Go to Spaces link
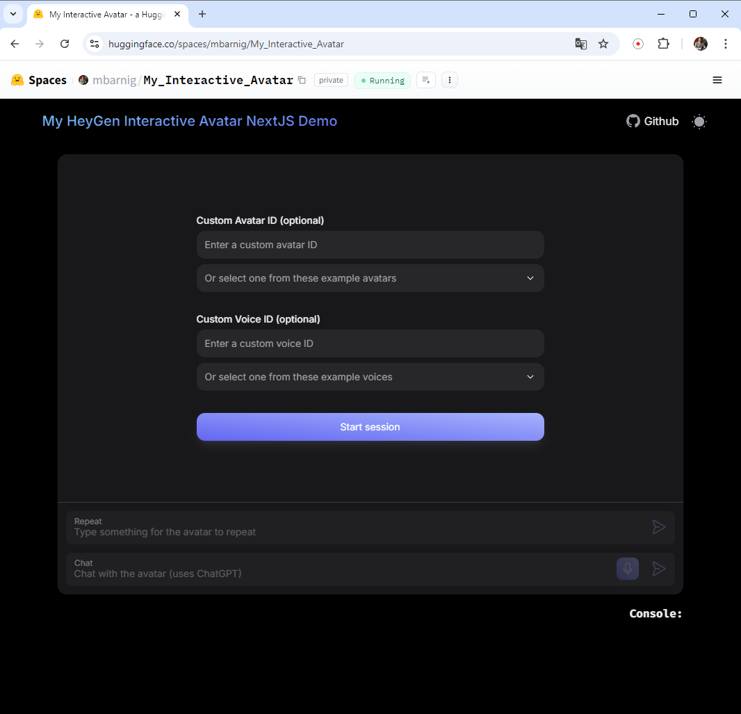Image resolution: width=741 pixels, height=714 pixels. pos(47,81)
